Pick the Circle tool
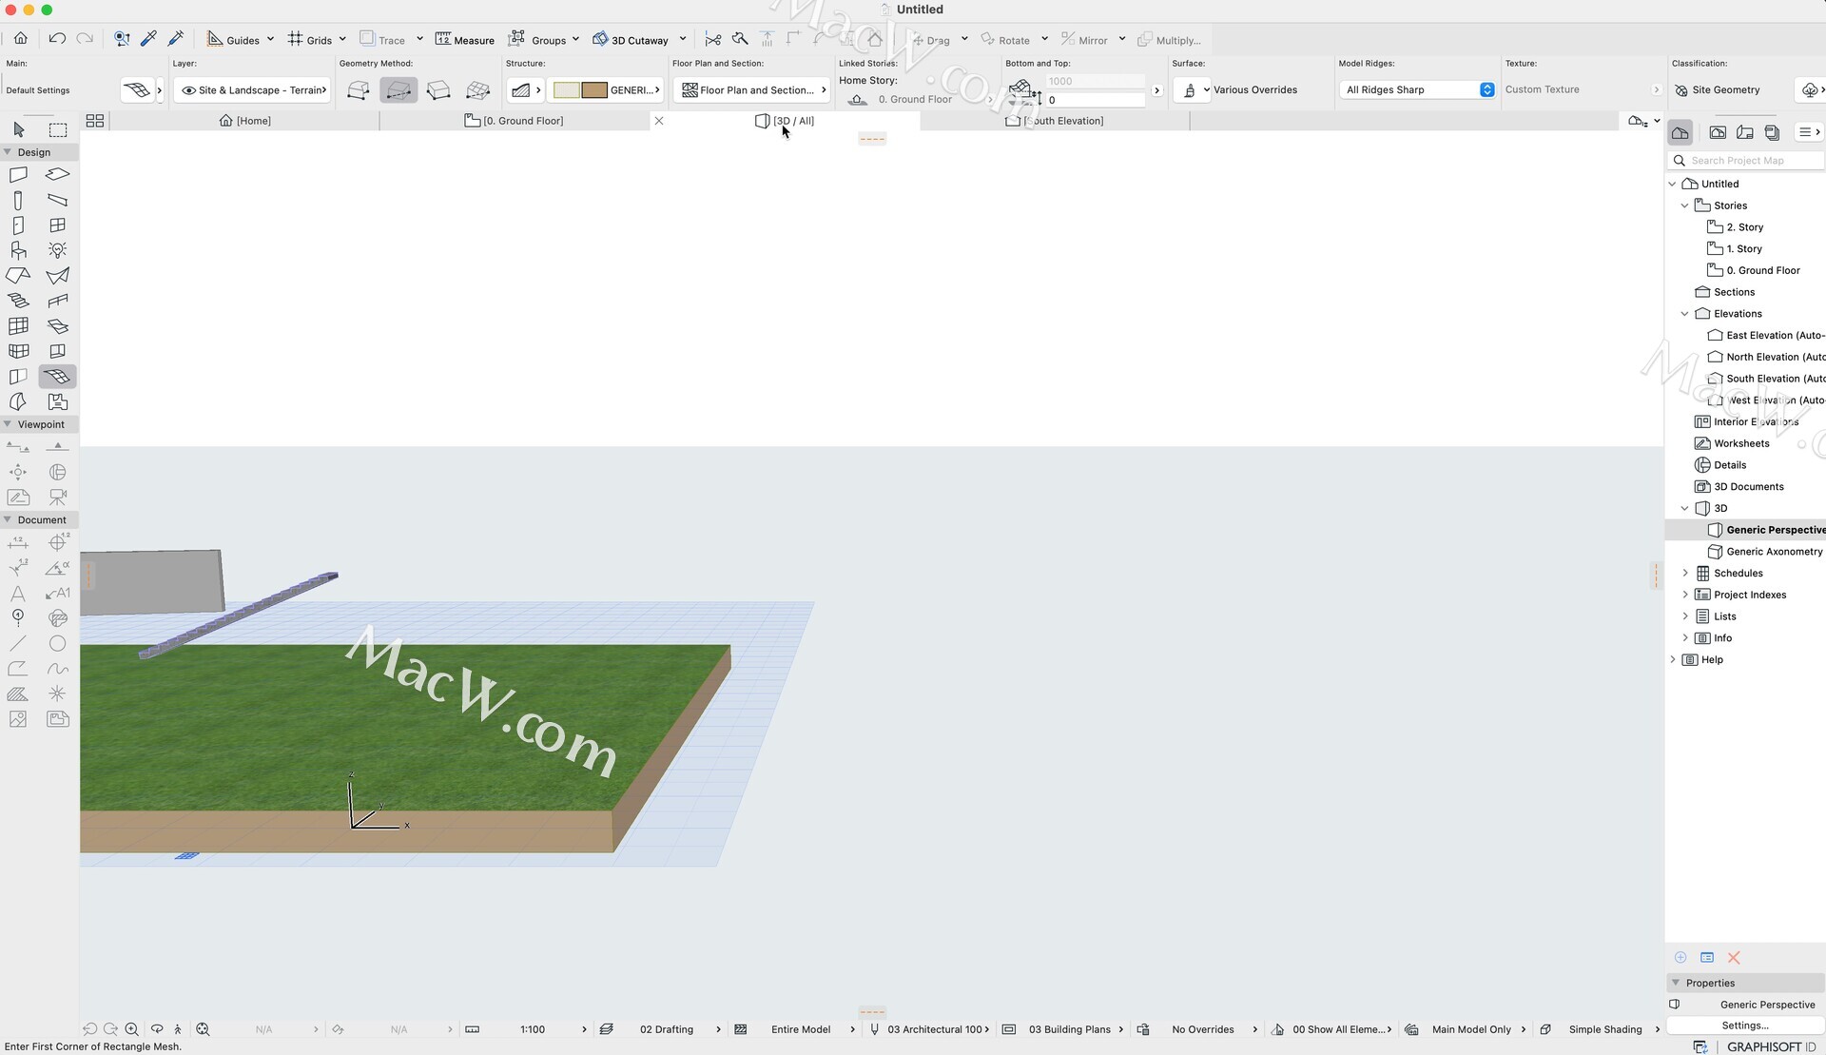This screenshot has width=1826, height=1055. [58, 643]
